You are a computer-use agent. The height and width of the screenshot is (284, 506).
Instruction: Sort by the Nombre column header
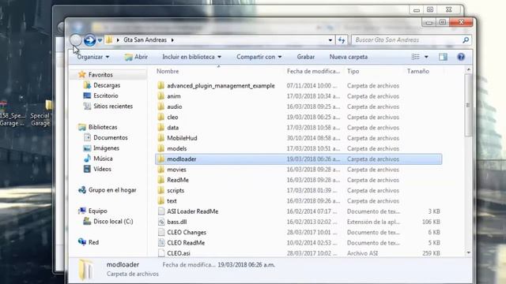tap(168, 71)
